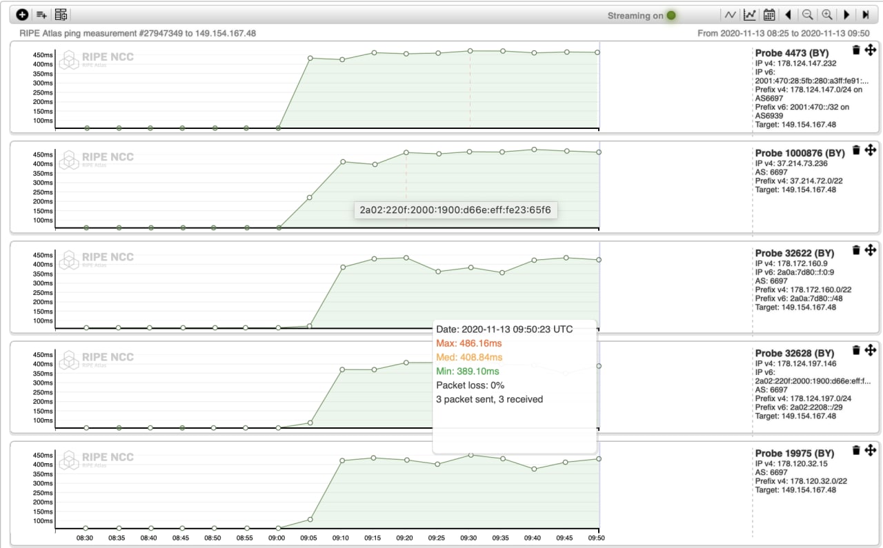Shift time range left with arrow
The width and height of the screenshot is (883, 548).
pyautogui.click(x=788, y=14)
